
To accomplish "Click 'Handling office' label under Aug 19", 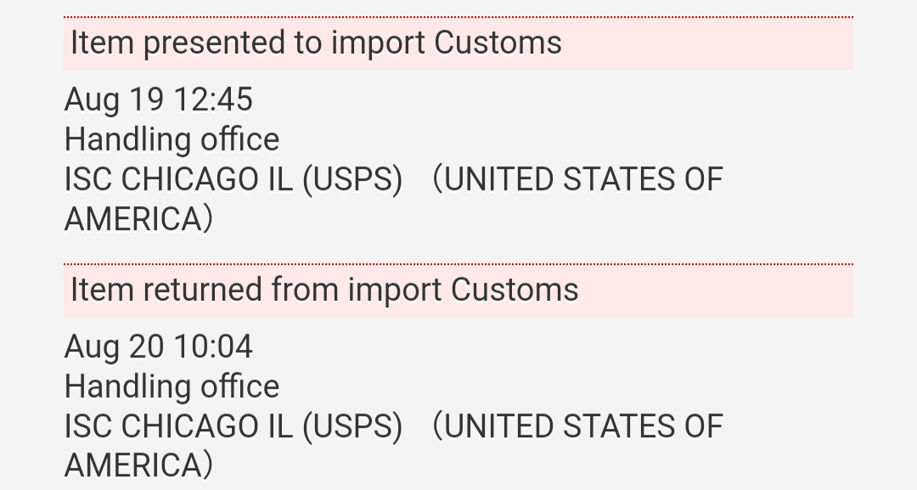I will point(172,139).
